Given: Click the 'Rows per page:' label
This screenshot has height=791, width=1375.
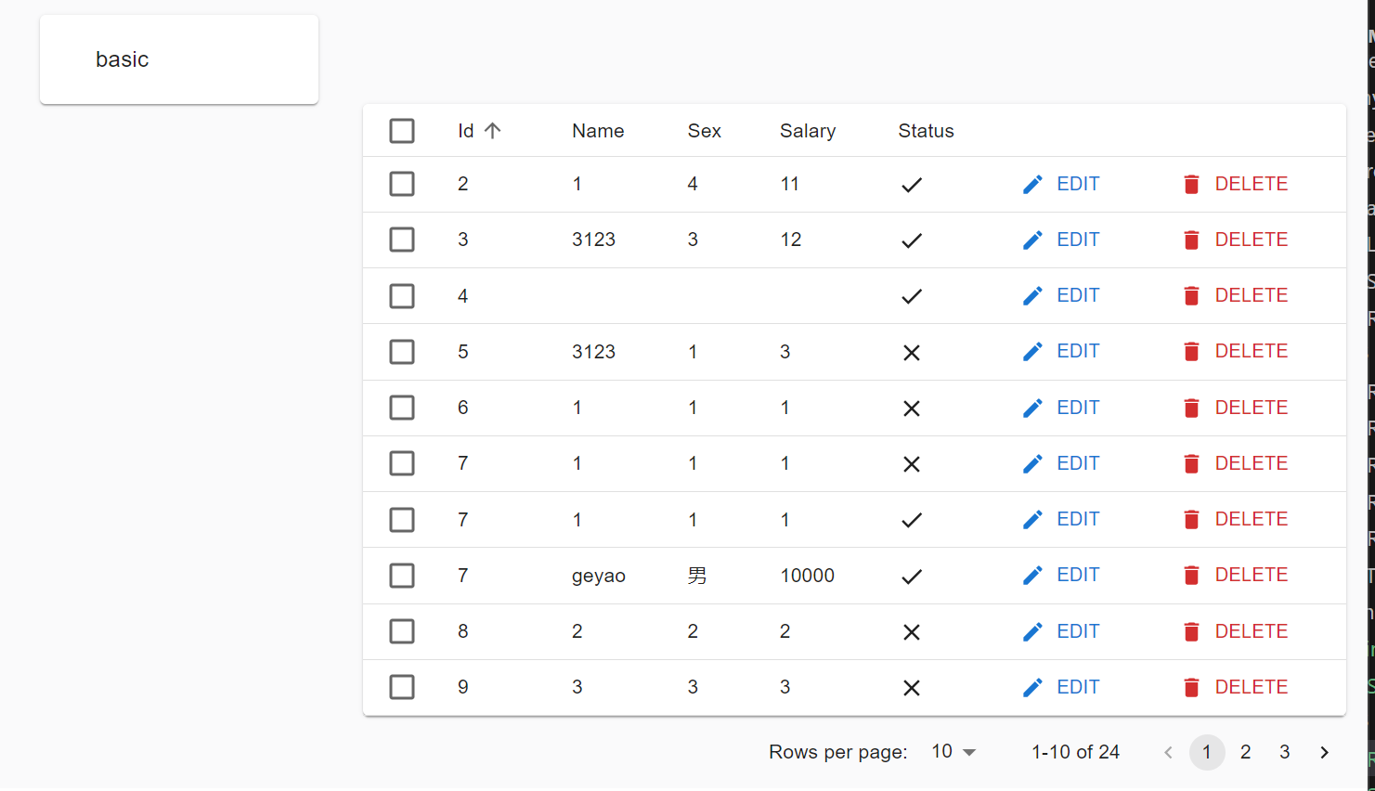Looking at the screenshot, I should coord(838,752).
